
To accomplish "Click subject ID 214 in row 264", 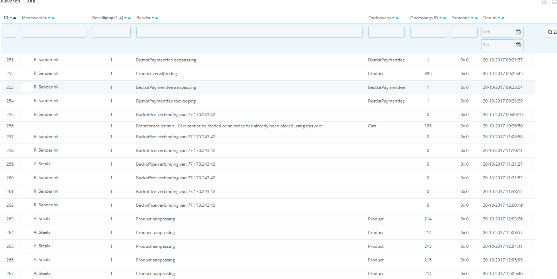I will [x=428, y=233].
